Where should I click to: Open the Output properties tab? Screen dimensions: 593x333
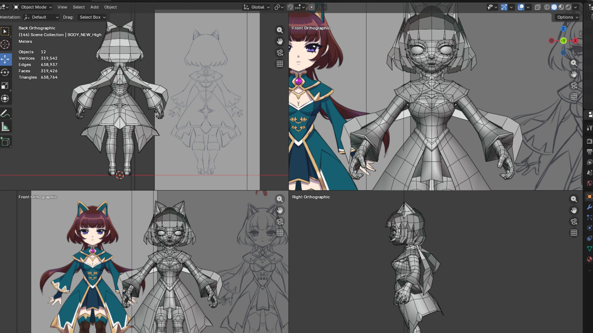point(589,152)
